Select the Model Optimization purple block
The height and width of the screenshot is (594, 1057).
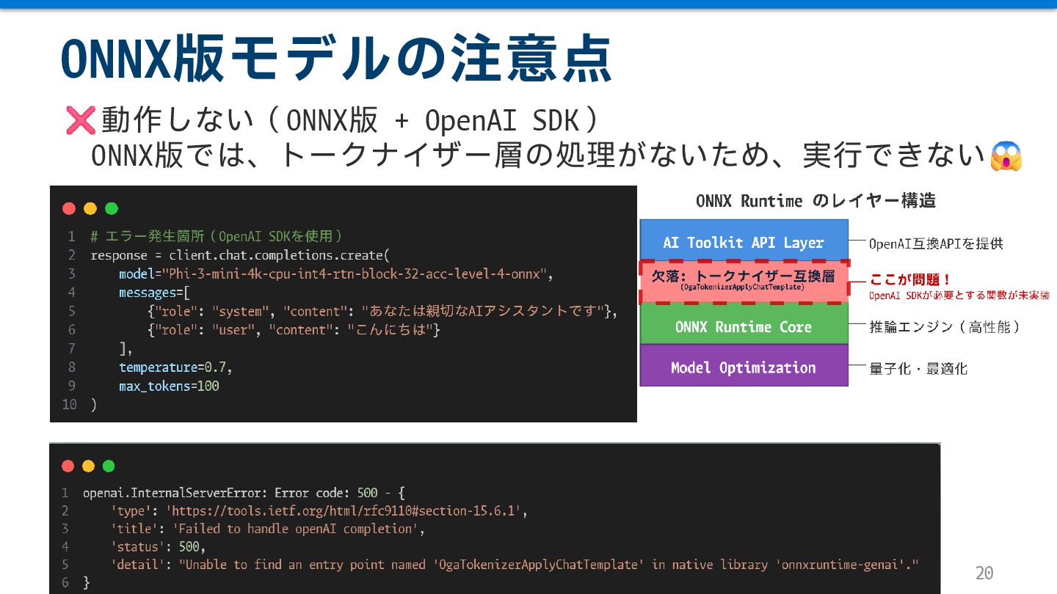(744, 366)
